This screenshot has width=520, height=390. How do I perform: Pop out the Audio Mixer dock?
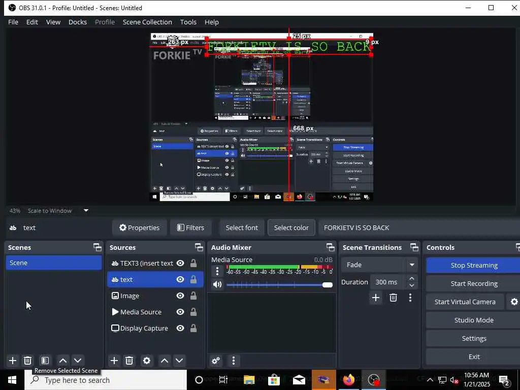[330, 247]
